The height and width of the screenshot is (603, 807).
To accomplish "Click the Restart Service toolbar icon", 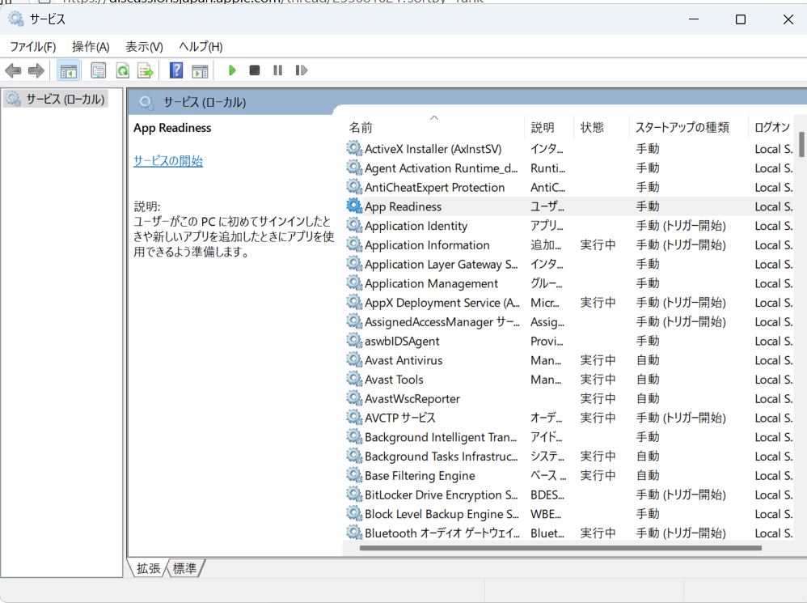I will click(x=302, y=70).
